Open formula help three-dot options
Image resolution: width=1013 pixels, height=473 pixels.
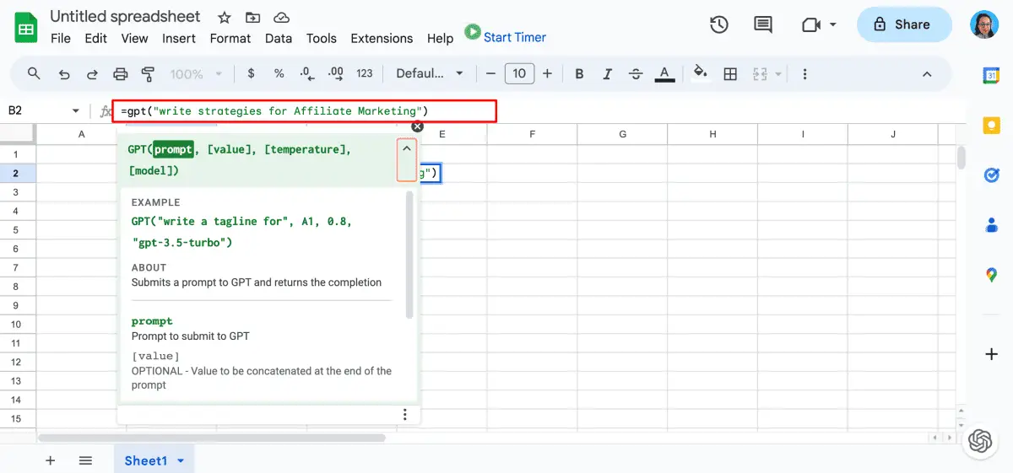click(x=405, y=414)
